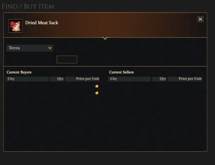Click the first buyer row beside the coin
The height and width of the screenshot is (165, 215).
coord(53,86)
